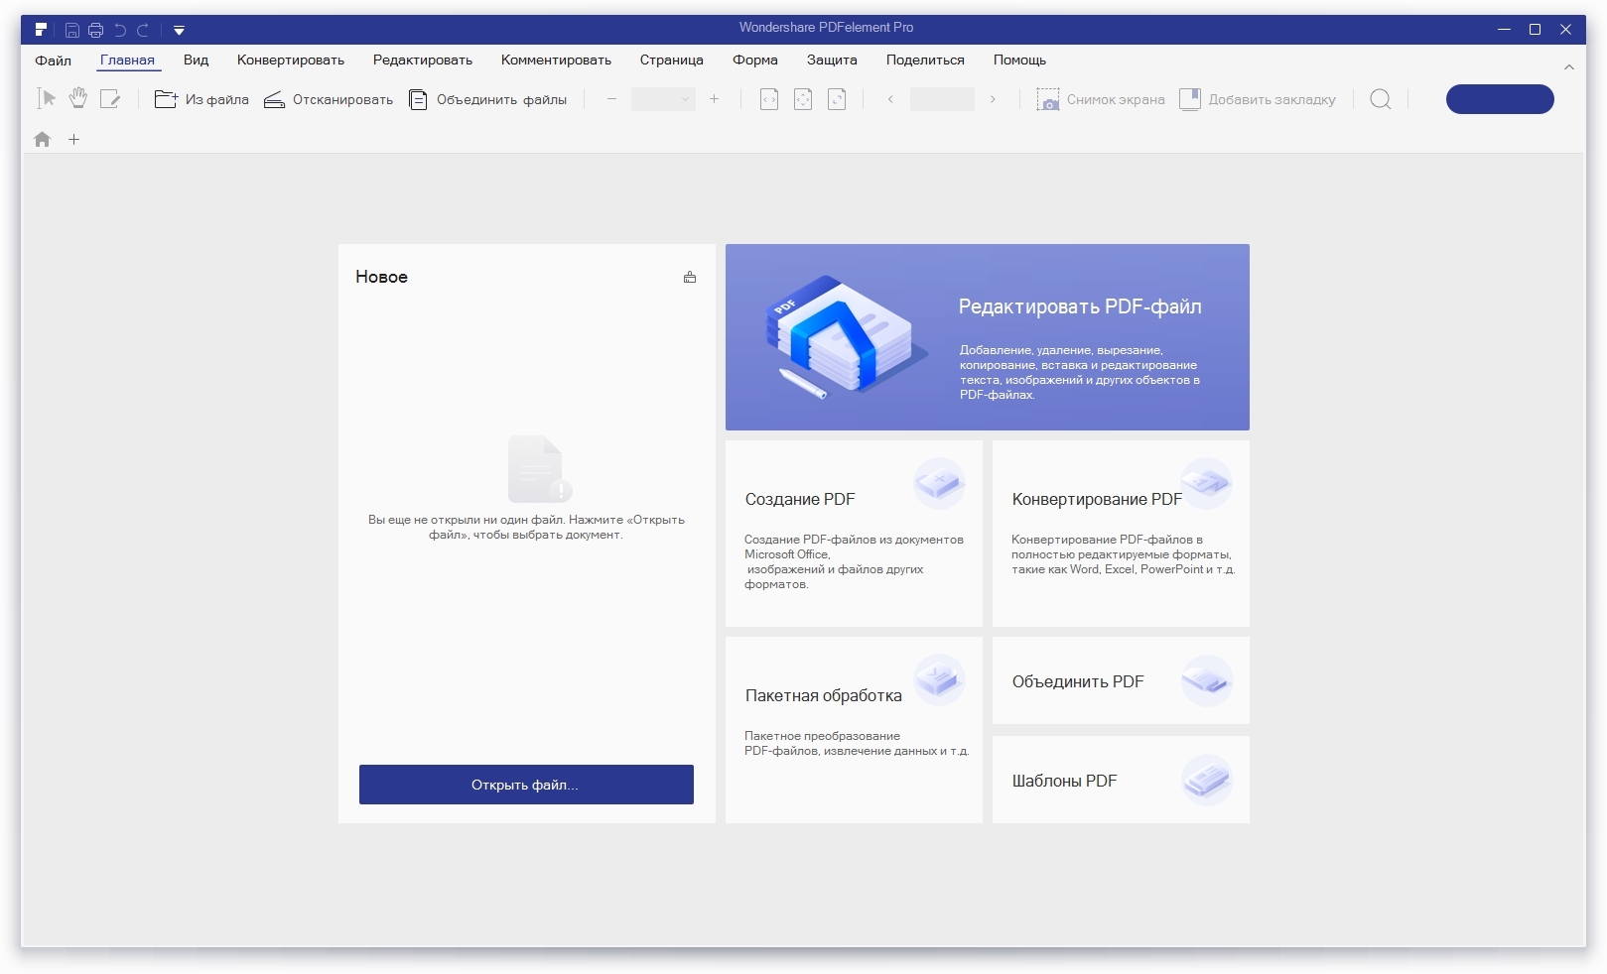Open the zoom level combo box
Screen dimensions: 1607x974
(663, 99)
